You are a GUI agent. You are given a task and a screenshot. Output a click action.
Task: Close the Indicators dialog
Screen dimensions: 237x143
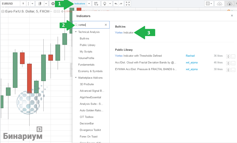click(x=232, y=16)
